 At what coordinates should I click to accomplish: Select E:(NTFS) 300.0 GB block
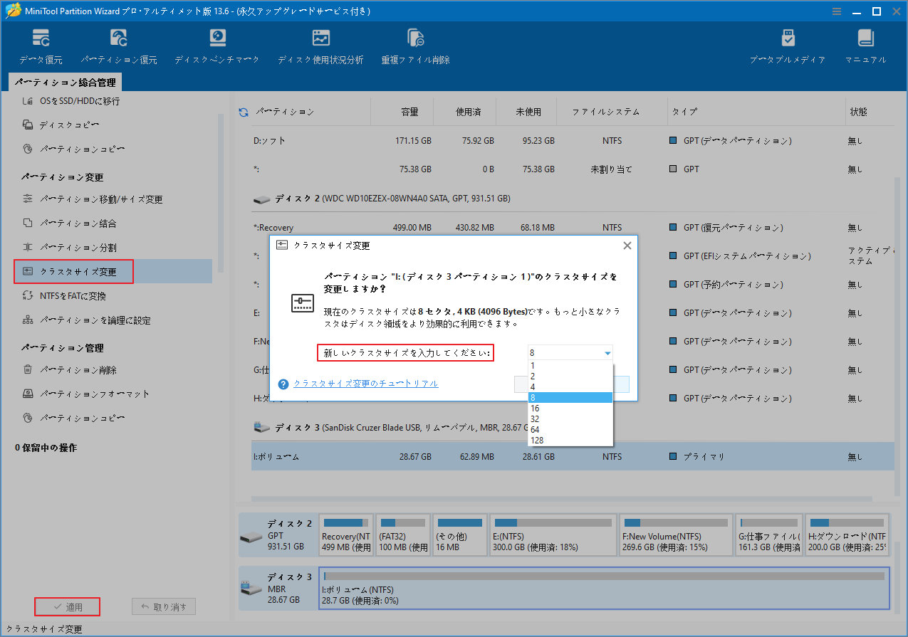coord(553,535)
